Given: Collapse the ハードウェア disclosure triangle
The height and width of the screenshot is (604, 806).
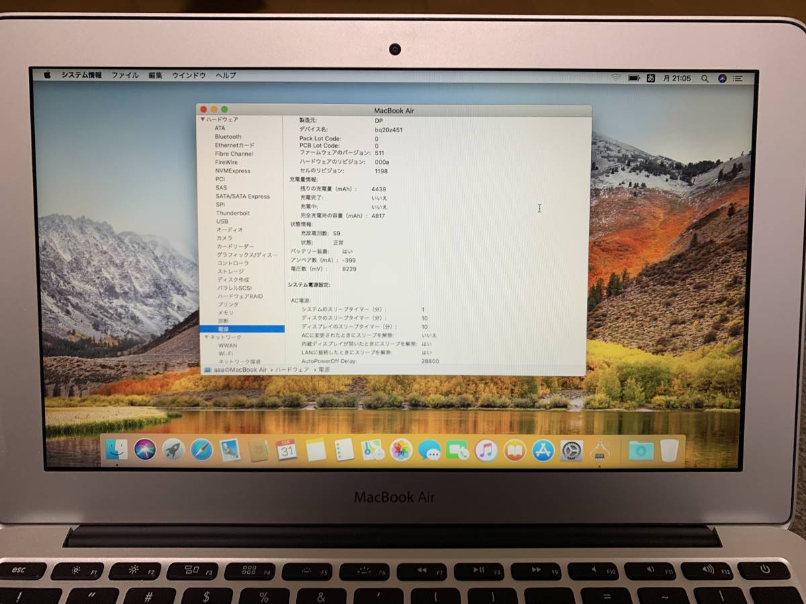Looking at the screenshot, I should (x=203, y=119).
